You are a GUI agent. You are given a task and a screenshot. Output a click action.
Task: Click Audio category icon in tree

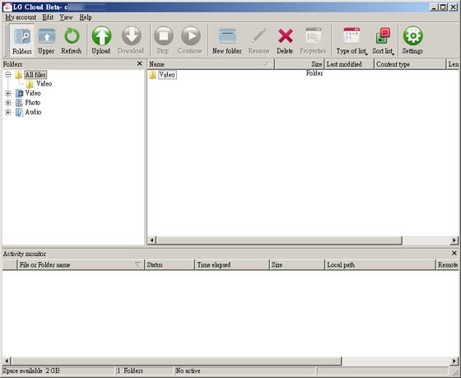tap(19, 112)
